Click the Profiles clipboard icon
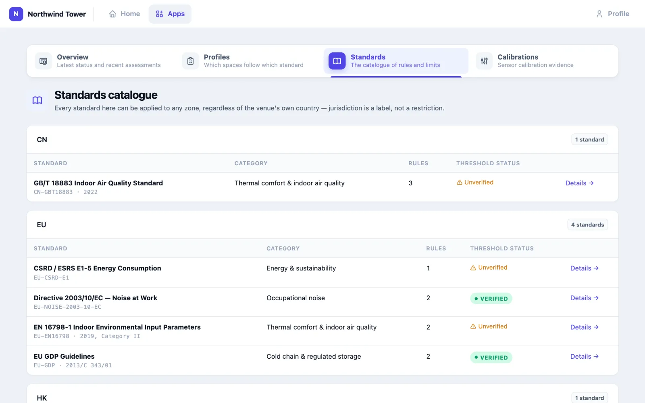Image resolution: width=645 pixels, height=403 pixels. coord(191,61)
